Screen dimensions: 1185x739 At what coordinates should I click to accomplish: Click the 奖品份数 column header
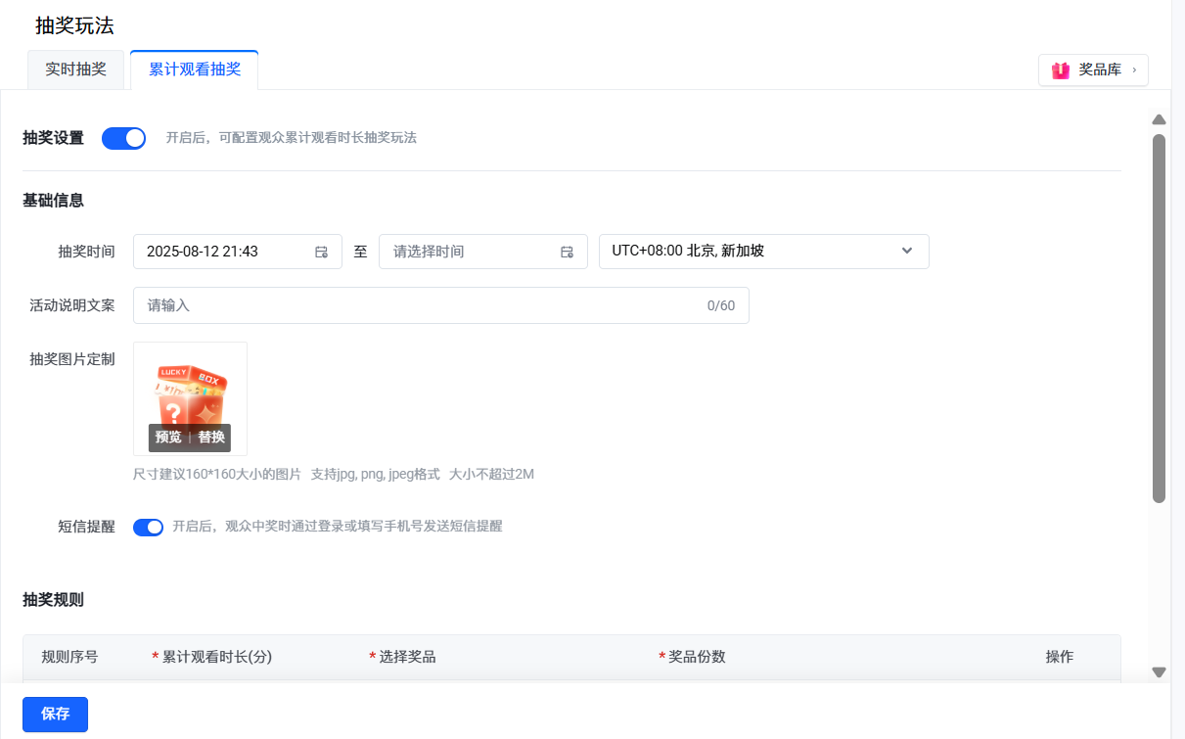pos(697,657)
